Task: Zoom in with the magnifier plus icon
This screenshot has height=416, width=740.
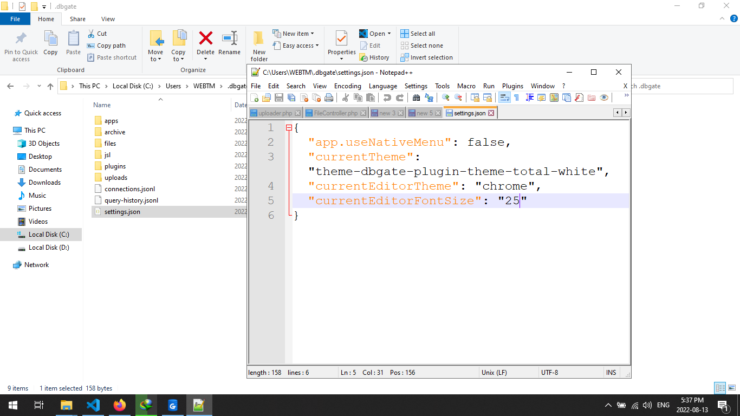Action: [x=446, y=97]
